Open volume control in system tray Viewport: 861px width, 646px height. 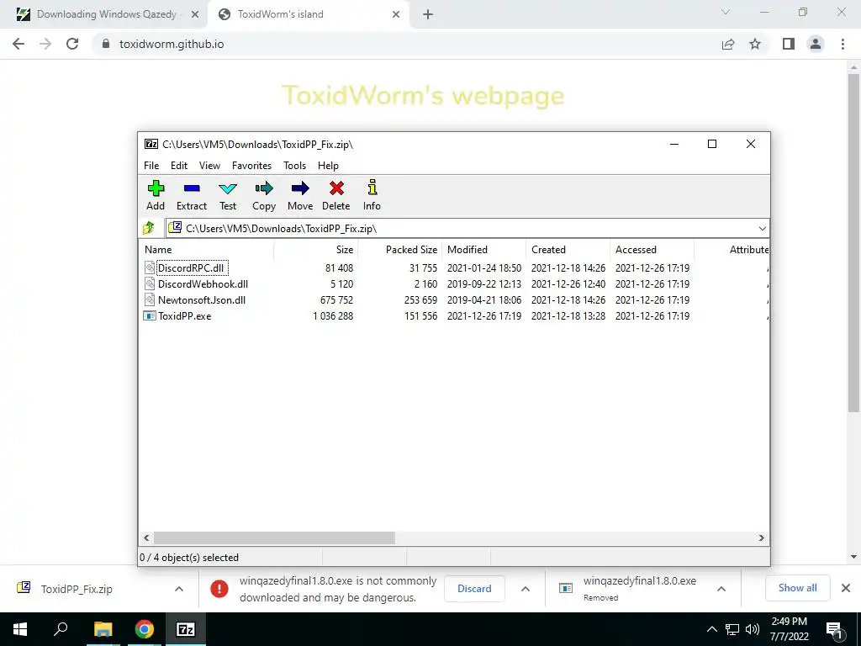click(753, 629)
